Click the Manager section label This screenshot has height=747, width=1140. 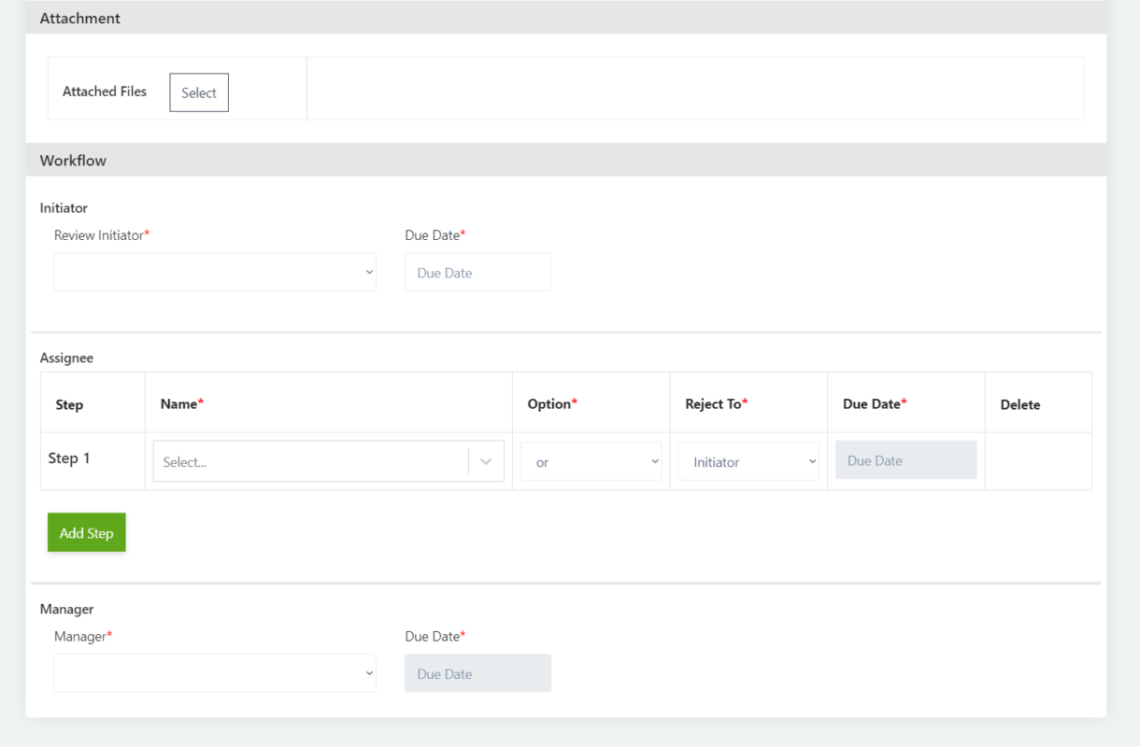(x=66, y=608)
